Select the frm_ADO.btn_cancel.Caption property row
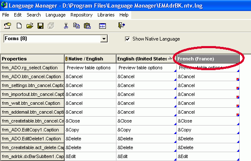This screenshot has width=251, height=161. [32, 76]
